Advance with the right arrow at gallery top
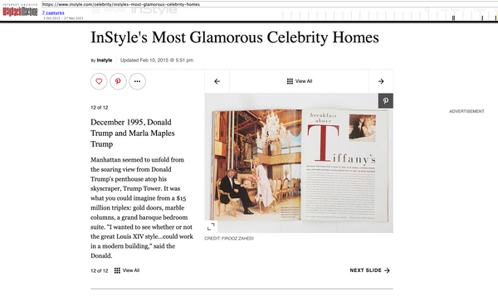This screenshot has width=498, height=301. coord(381,81)
